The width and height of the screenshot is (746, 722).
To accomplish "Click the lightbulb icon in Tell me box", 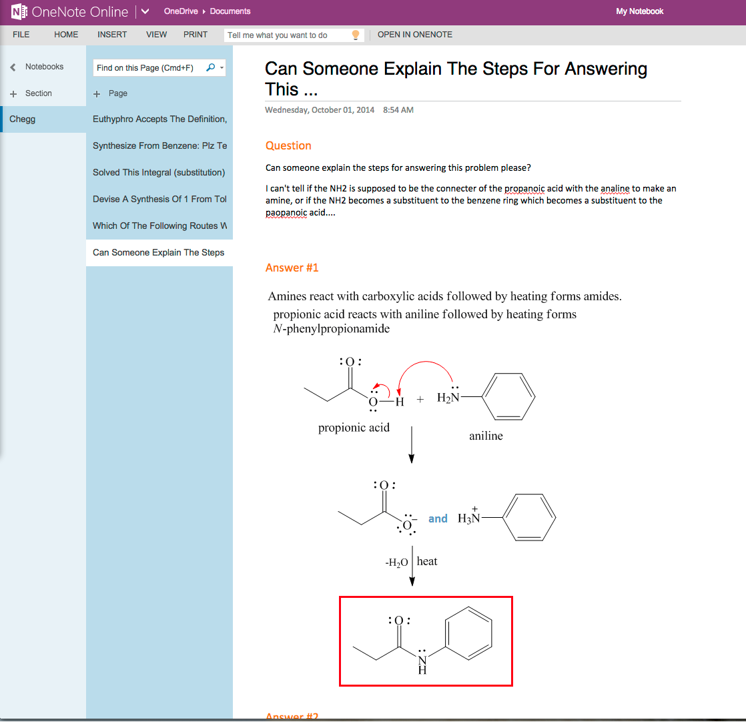I will click(356, 35).
